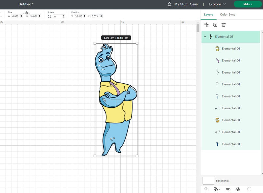The height and width of the screenshot is (193, 263).
Task: Open the Explore machine dropdown
Action: 217,4
